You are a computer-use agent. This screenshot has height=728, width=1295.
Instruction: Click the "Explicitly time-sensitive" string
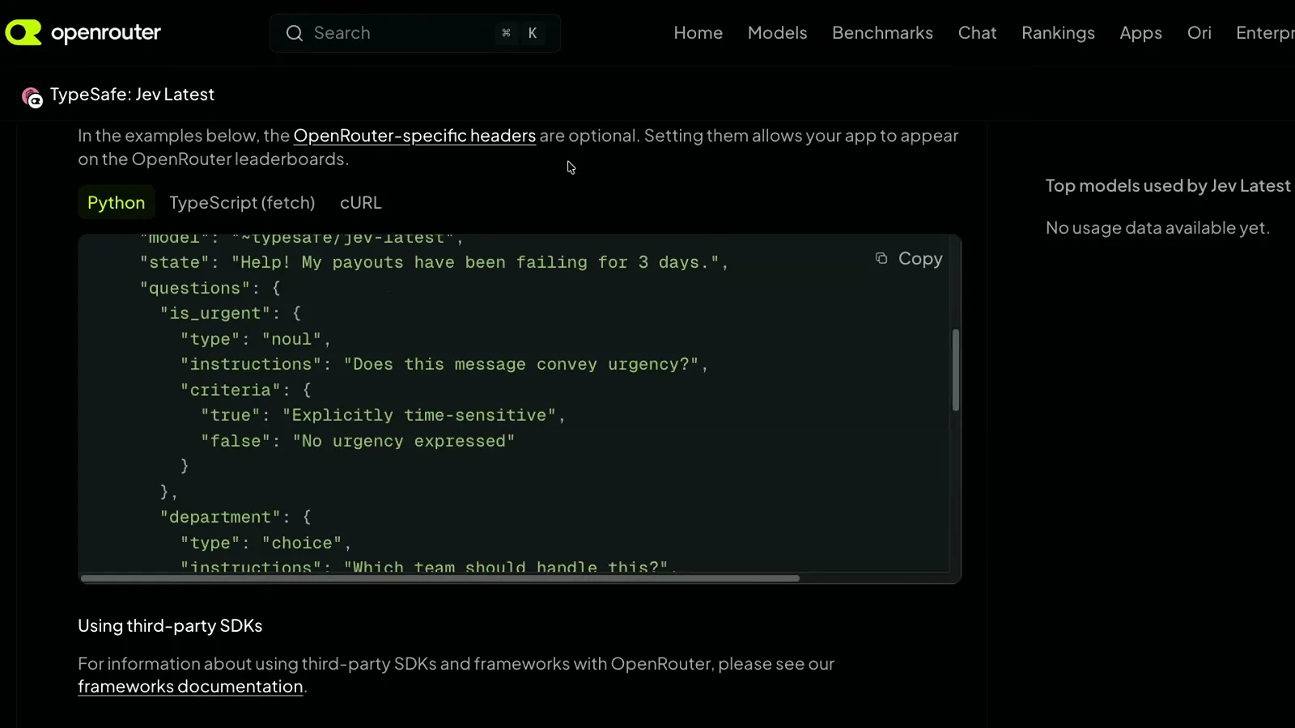click(x=419, y=416)
